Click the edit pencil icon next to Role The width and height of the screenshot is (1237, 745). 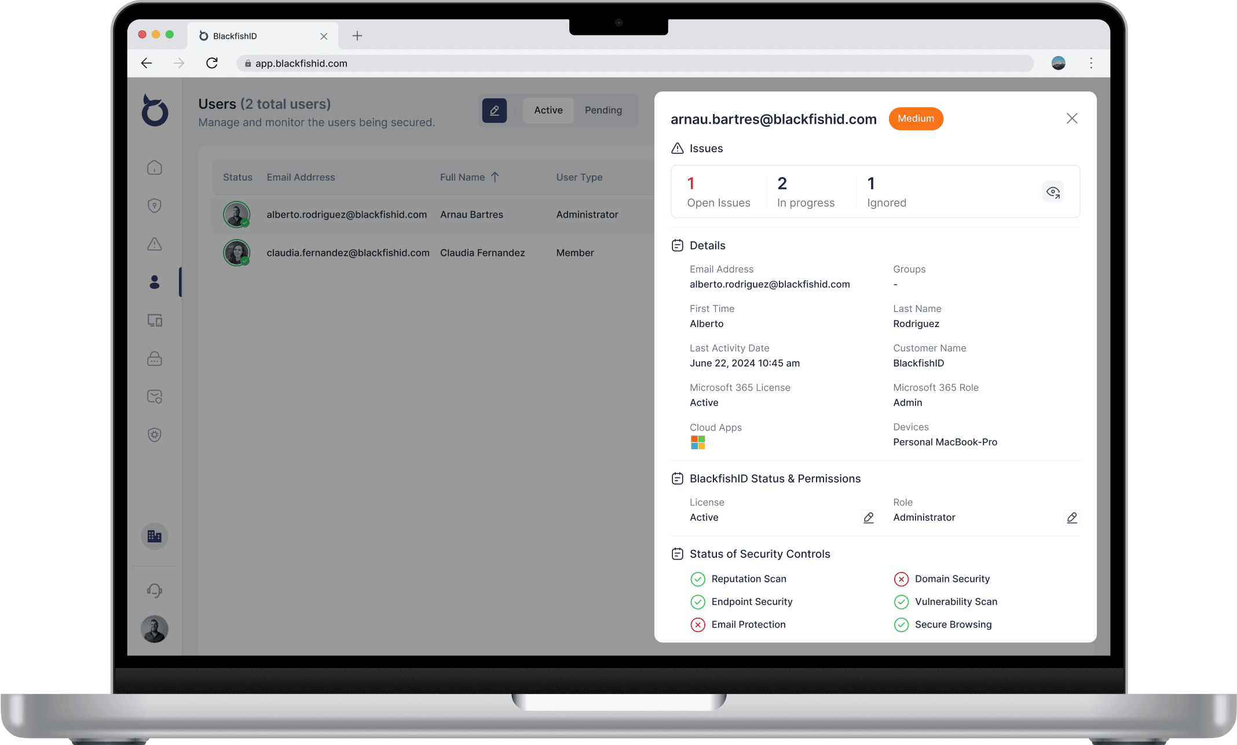click(x=1073, y=518)
